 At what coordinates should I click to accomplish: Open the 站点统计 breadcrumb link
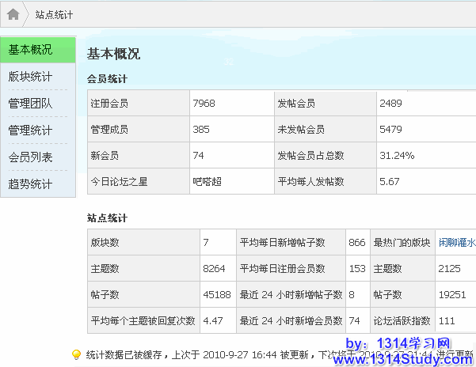pyautogui.click(x=56, y=14)
